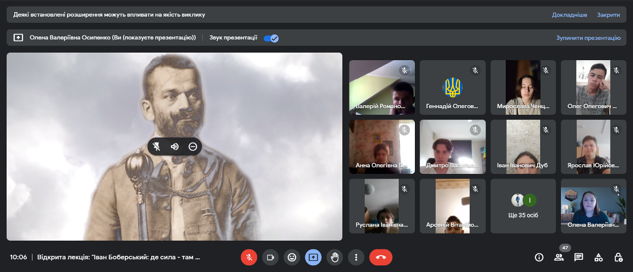This screenshot has width=633, height=272.
Task: Click the remove (minus) icon on presentation overlay
Action: pos(193,147)
